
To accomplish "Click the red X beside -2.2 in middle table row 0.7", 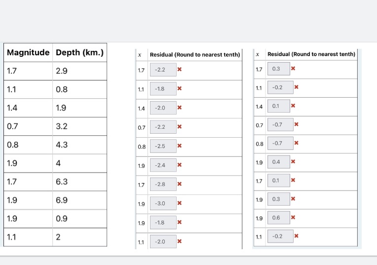I will click(x=179, y=127).
